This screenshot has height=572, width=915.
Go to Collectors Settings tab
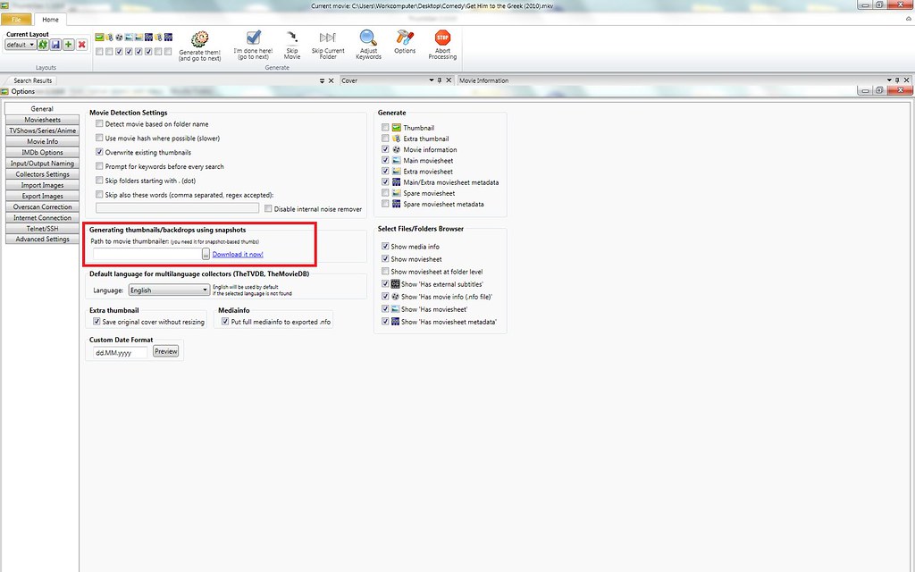point(42,174)
